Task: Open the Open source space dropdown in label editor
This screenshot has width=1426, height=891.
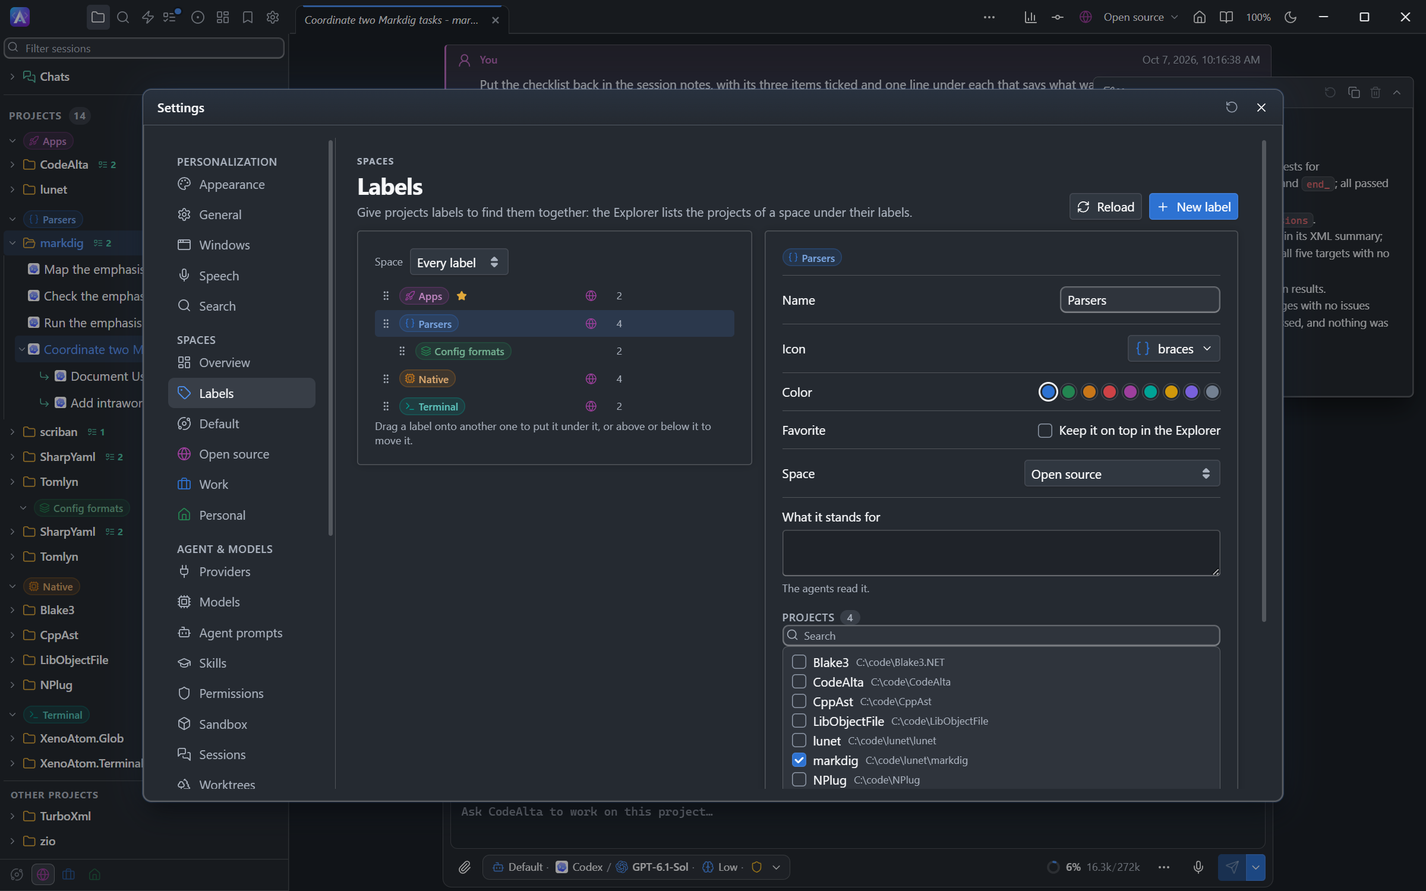Action: click(x=1122, y=474)
